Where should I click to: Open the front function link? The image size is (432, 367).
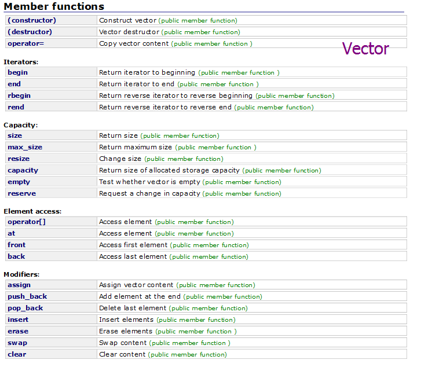tap(17, 245)
